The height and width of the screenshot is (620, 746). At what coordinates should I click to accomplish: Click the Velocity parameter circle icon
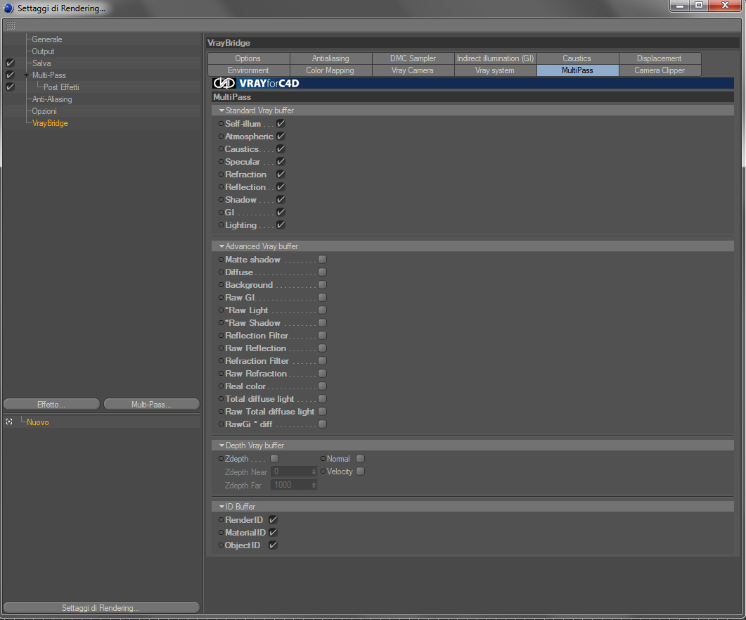pyautogui.click(x=323, y=472)
